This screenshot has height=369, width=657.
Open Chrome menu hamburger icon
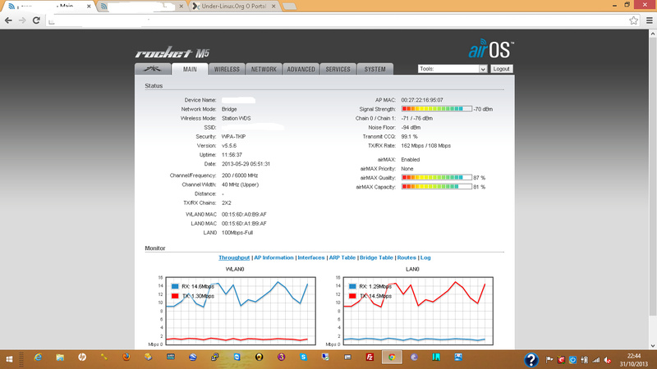pyautogui.click(x=648, y=19)
